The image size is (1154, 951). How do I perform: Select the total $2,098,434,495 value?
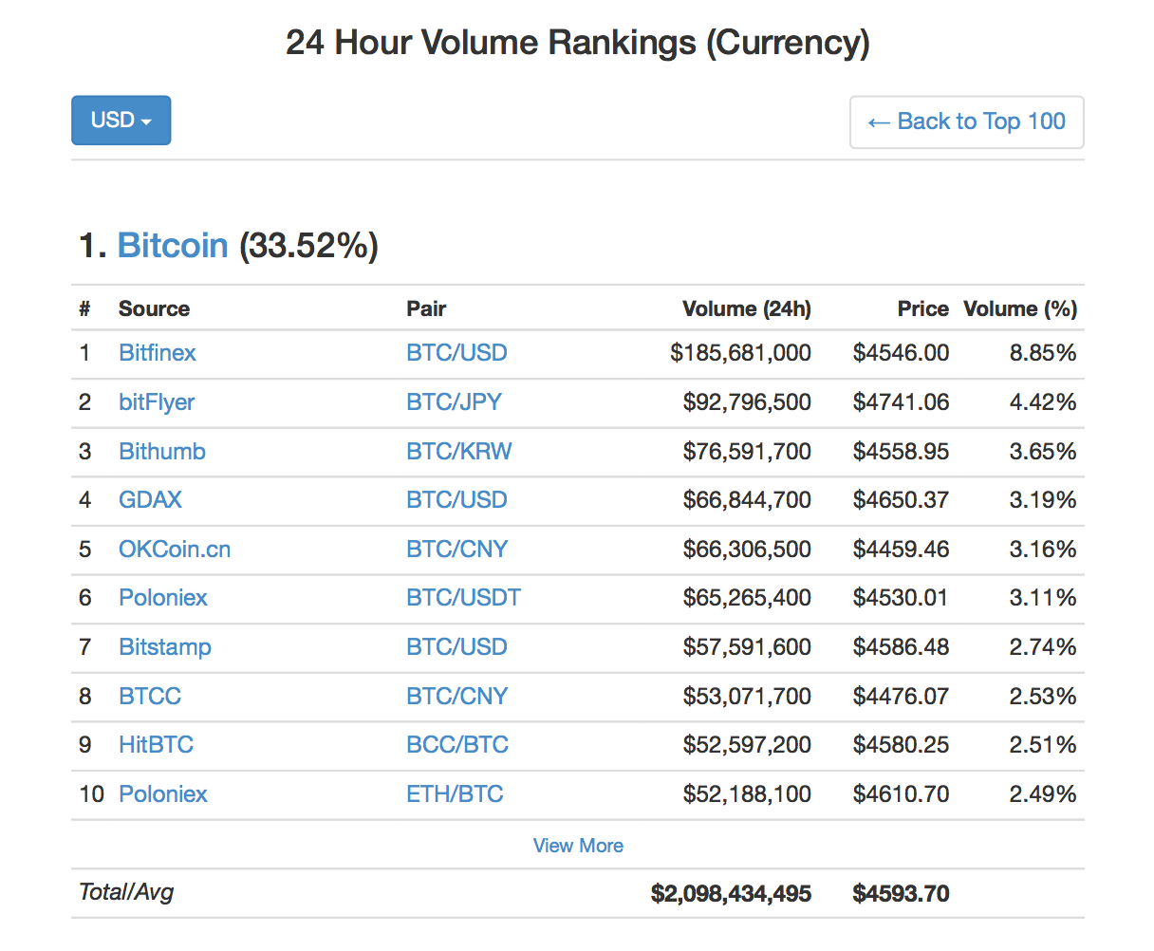coord(731,893)
